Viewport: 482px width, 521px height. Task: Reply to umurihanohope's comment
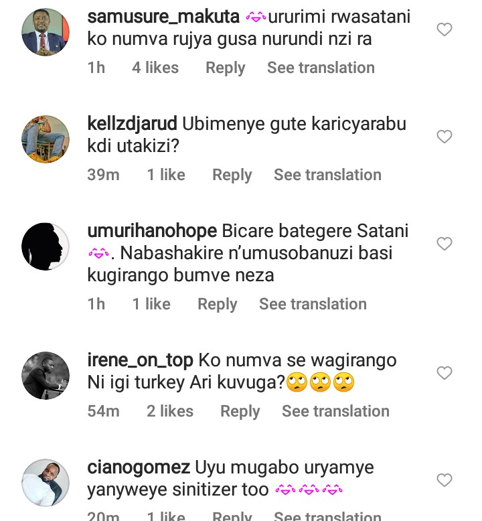pos(217,304)
